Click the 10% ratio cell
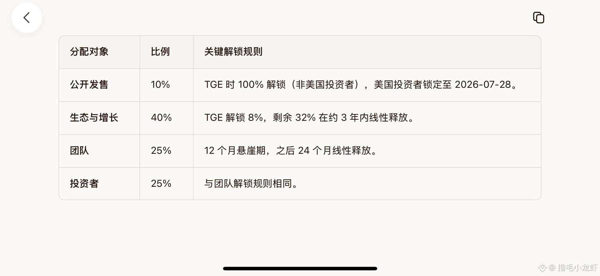600x276 pixels. (x=160, y=85)
